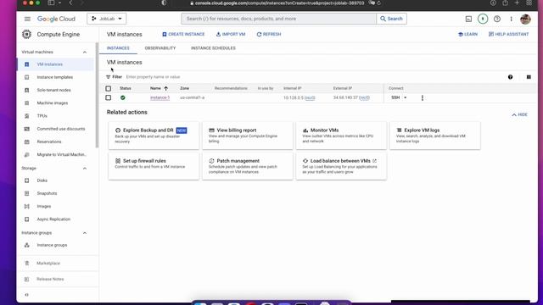Open the help question mark icon

[497, 19]
